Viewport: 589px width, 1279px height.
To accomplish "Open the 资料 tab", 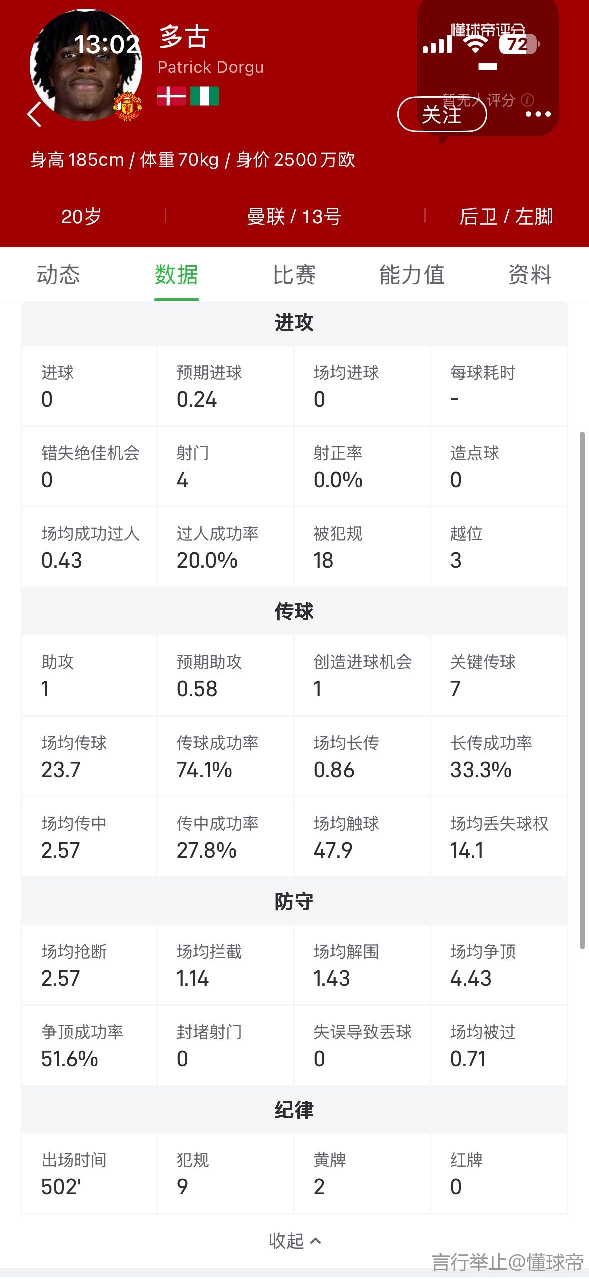I will [x=530, y=275].
